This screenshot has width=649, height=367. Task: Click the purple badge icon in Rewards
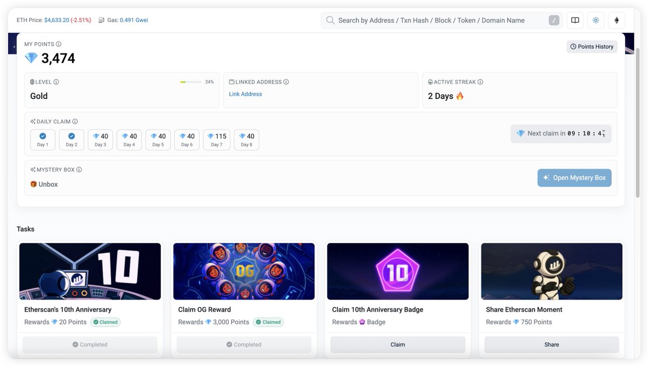[x=362, y=322]
